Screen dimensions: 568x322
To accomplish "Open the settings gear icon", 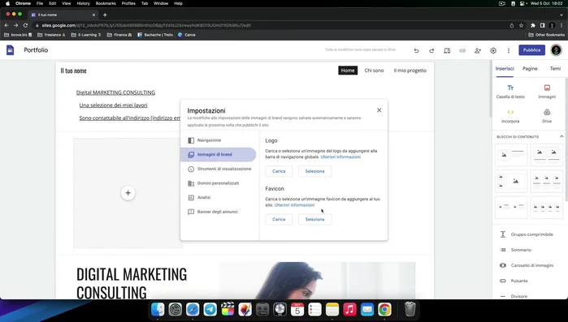I will tap(493, 50).
